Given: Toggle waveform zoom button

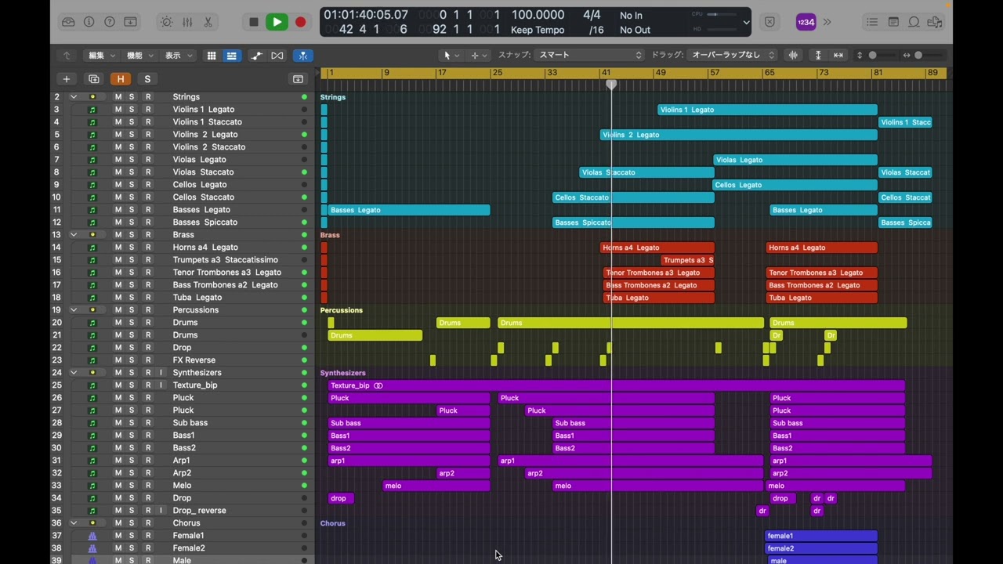Looking at the screenshot, I should point(793,56).
